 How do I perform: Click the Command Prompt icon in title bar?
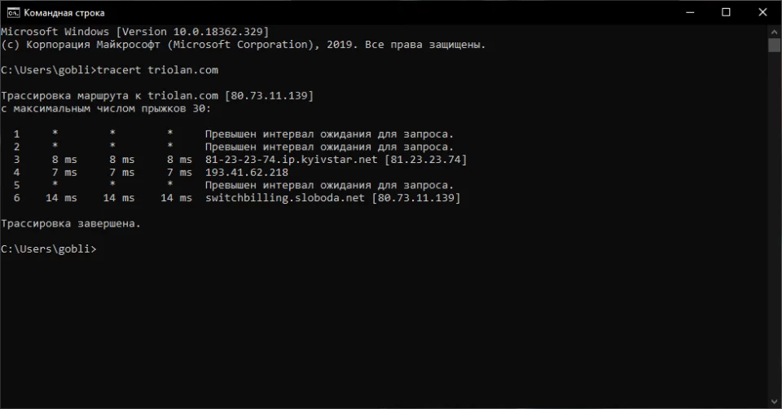tap(12, 12)
